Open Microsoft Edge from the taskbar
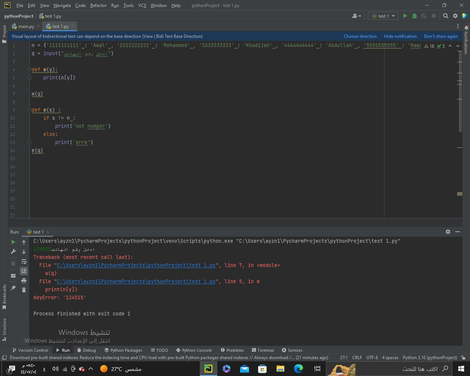This screenshot has height=376, width=470. [x=298, y=368]
